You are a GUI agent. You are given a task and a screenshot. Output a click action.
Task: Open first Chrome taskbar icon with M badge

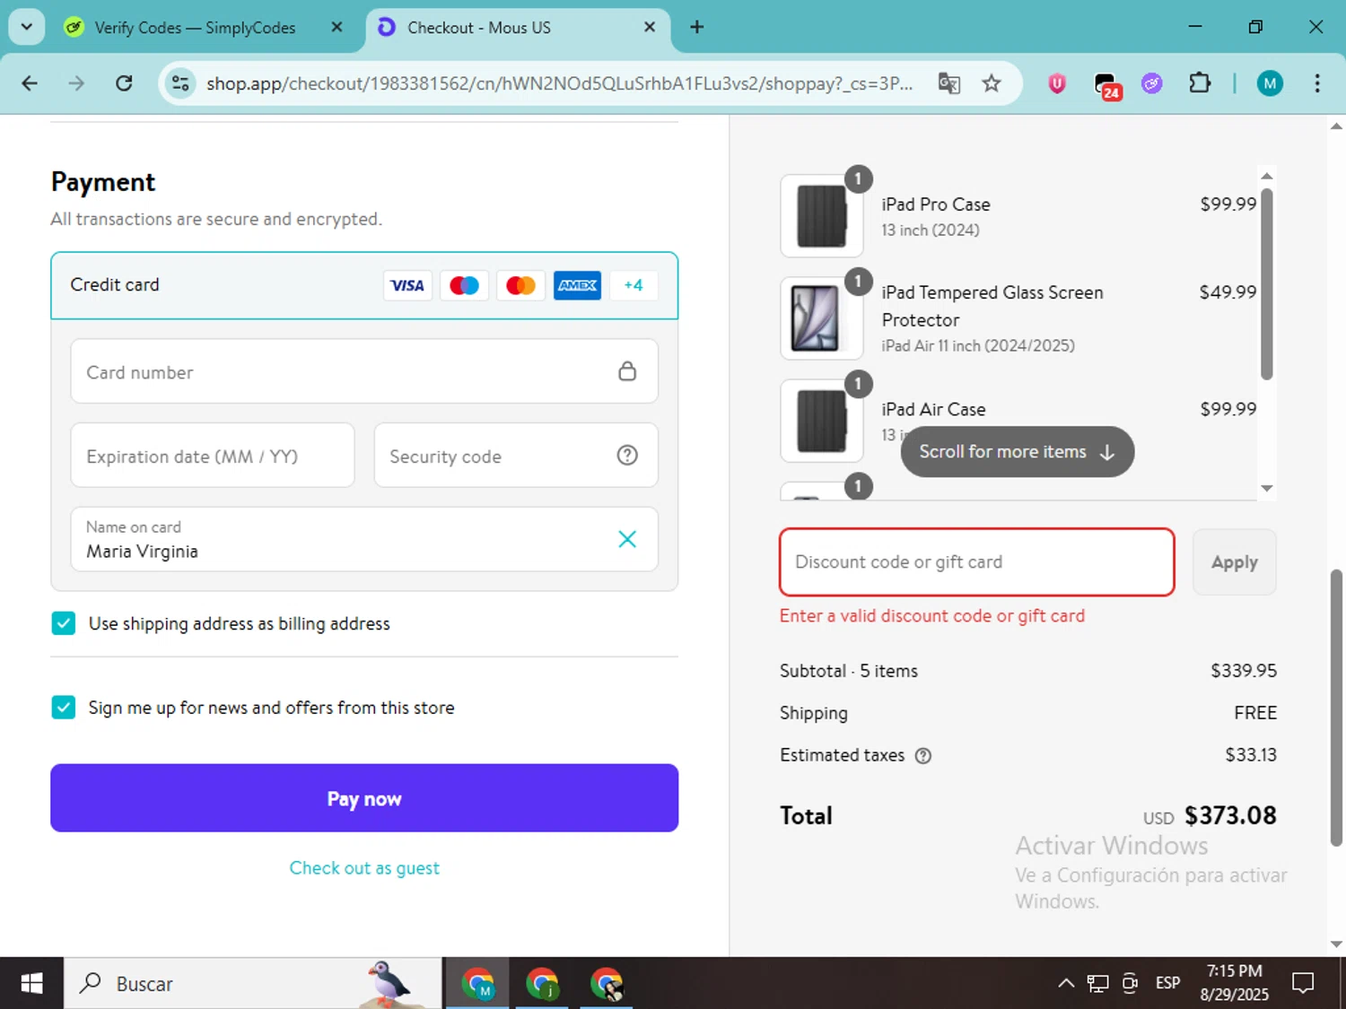click(477, 984)
